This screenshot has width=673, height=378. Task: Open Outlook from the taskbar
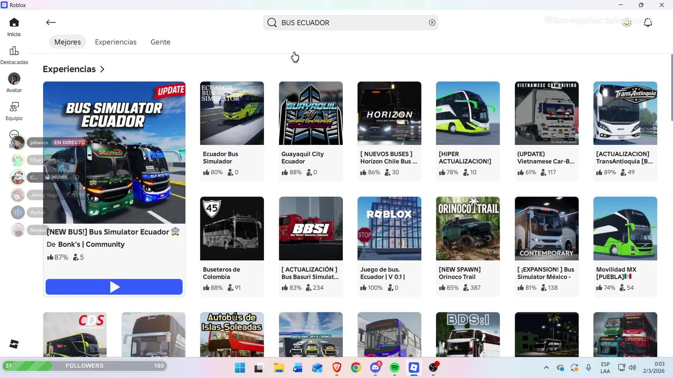coord(317,367)
